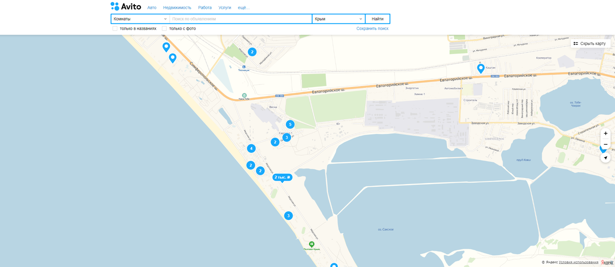615x267 pixels.
Task: Click the Технокун railway station icon
Action: tap(244, 66)
